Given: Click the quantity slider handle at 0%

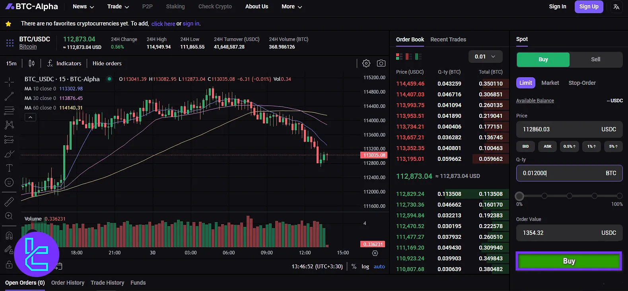Looking at the screenshot, I should coord(519,196).
